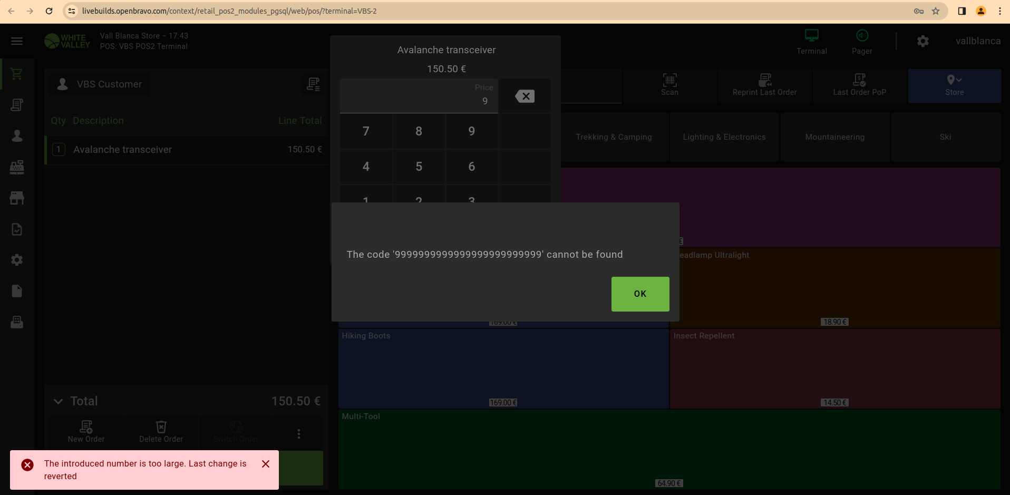Switch to Mountaineering category
The image size is (1010, 495).
pyautogui.click(x=835, y=137)
